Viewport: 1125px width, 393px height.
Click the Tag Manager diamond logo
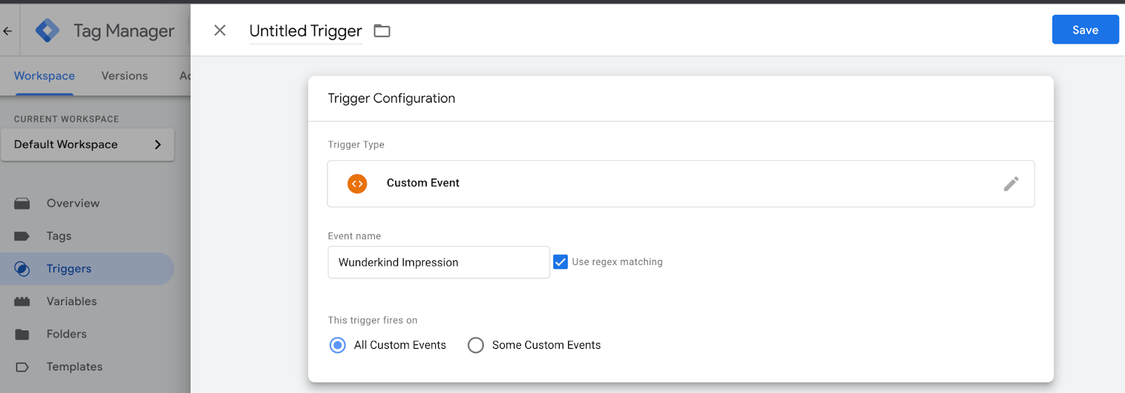[47, 30]
